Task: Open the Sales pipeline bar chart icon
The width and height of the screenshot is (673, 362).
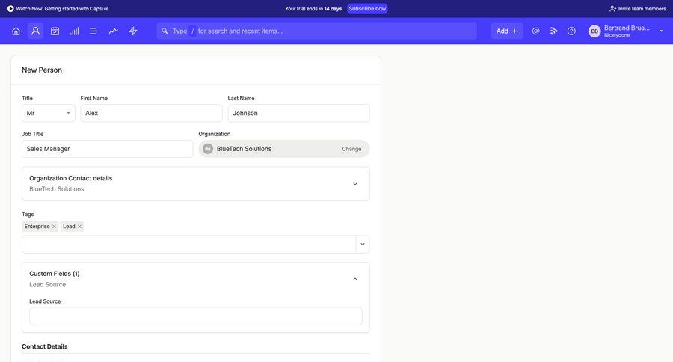Action: click(74, 31)
